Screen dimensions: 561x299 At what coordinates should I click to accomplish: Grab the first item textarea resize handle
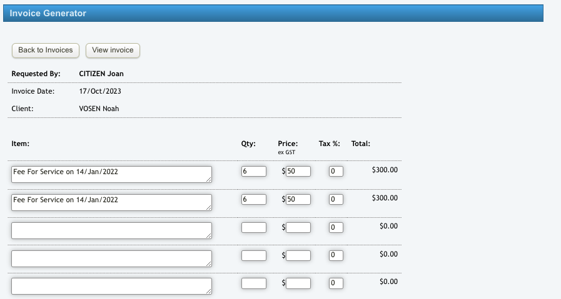tap(209, 179)
